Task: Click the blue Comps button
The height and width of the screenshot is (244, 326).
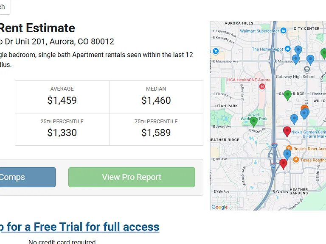Action: click(28, 177)
